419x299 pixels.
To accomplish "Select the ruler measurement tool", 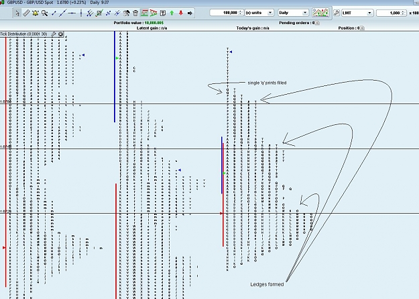I will tap(26, 13).
